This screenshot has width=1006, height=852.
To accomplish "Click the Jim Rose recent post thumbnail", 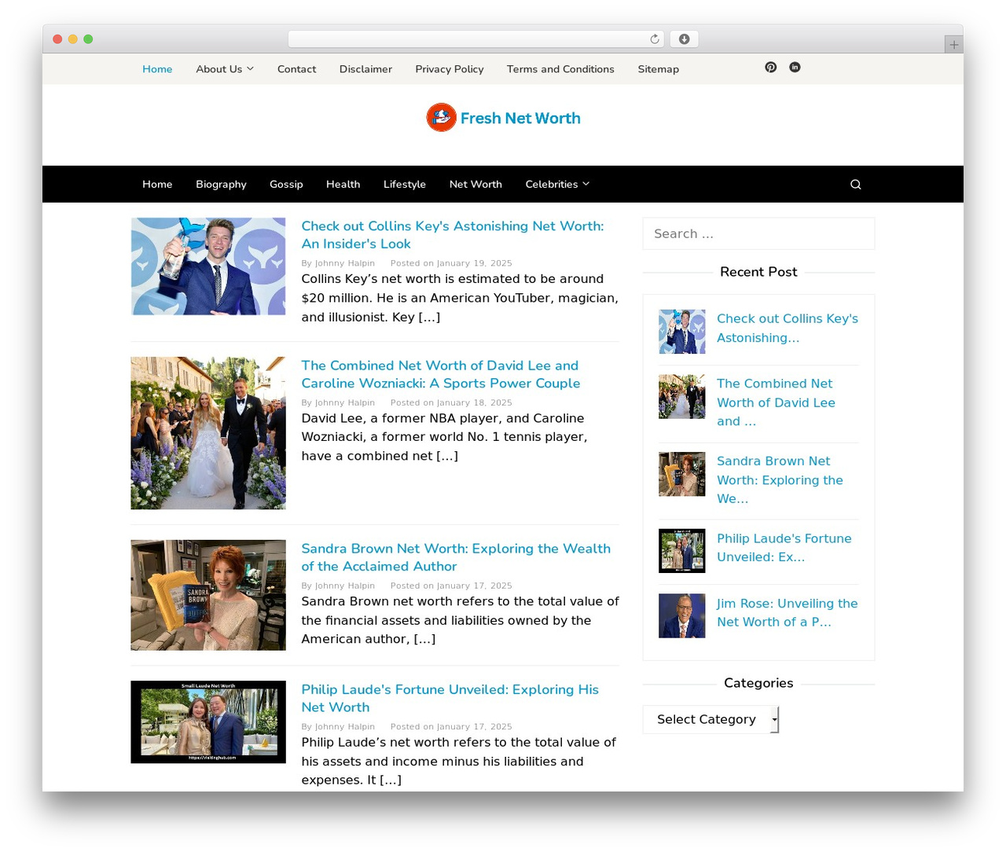I will 682,615.
